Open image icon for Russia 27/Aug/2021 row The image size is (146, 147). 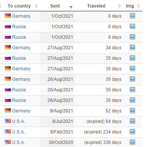132,58
